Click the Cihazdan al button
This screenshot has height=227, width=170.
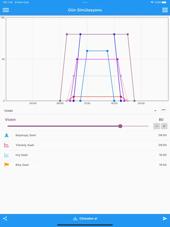pyautogui.click(x=85, y=219)
